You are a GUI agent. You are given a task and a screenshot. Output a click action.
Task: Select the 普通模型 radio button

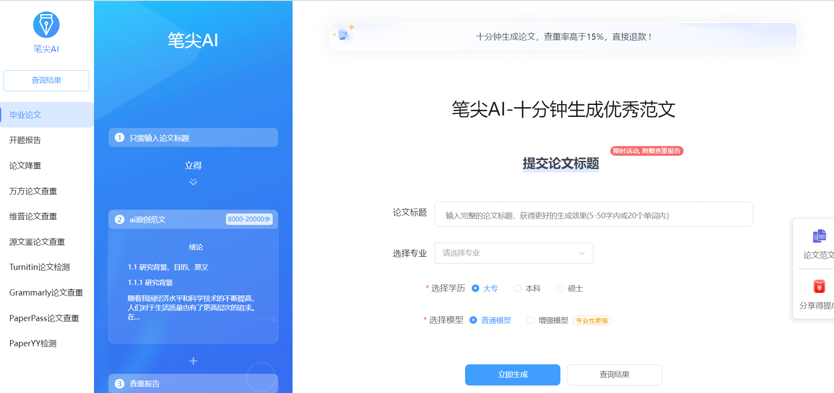click(x=473, y=320)
